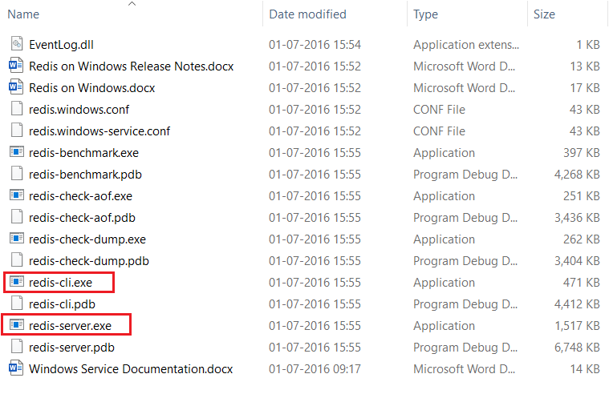Click the file icon for redis-check-aof.pdb

point(16,217)
